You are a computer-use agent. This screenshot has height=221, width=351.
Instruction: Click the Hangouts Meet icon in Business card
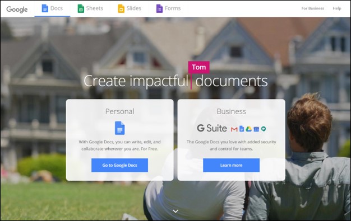(x=264, y=129)
